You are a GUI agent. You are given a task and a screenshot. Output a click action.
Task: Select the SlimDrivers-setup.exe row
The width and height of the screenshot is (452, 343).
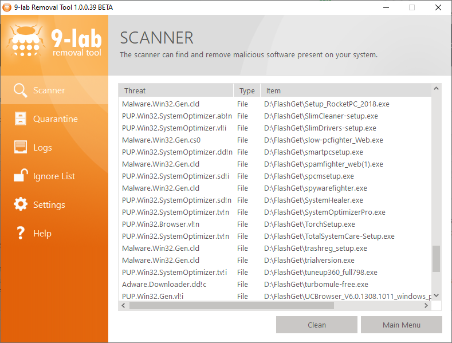275,128
